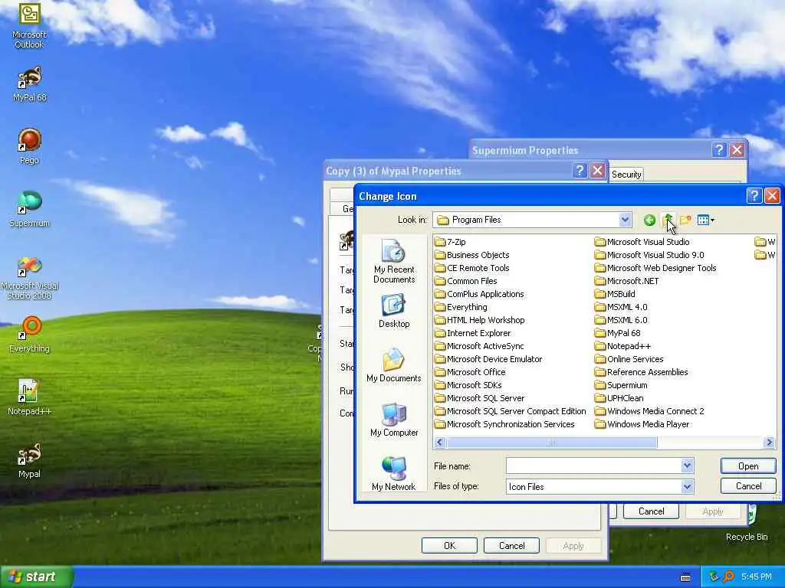The image size is (785, 588).
Task: Switch to Security tab in Supermium Properties
Action: tap(626, 175)
